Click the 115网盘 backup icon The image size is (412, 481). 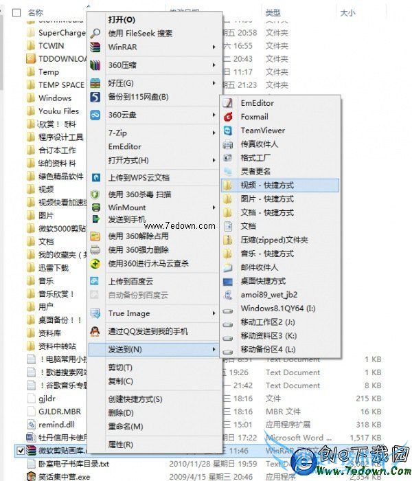(95, 97)
